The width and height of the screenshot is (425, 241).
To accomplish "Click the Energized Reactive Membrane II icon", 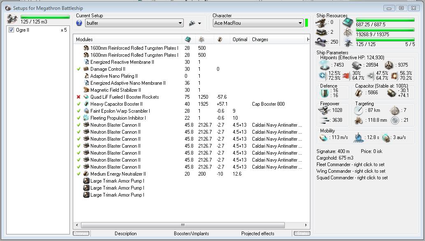I will point(86,62).
